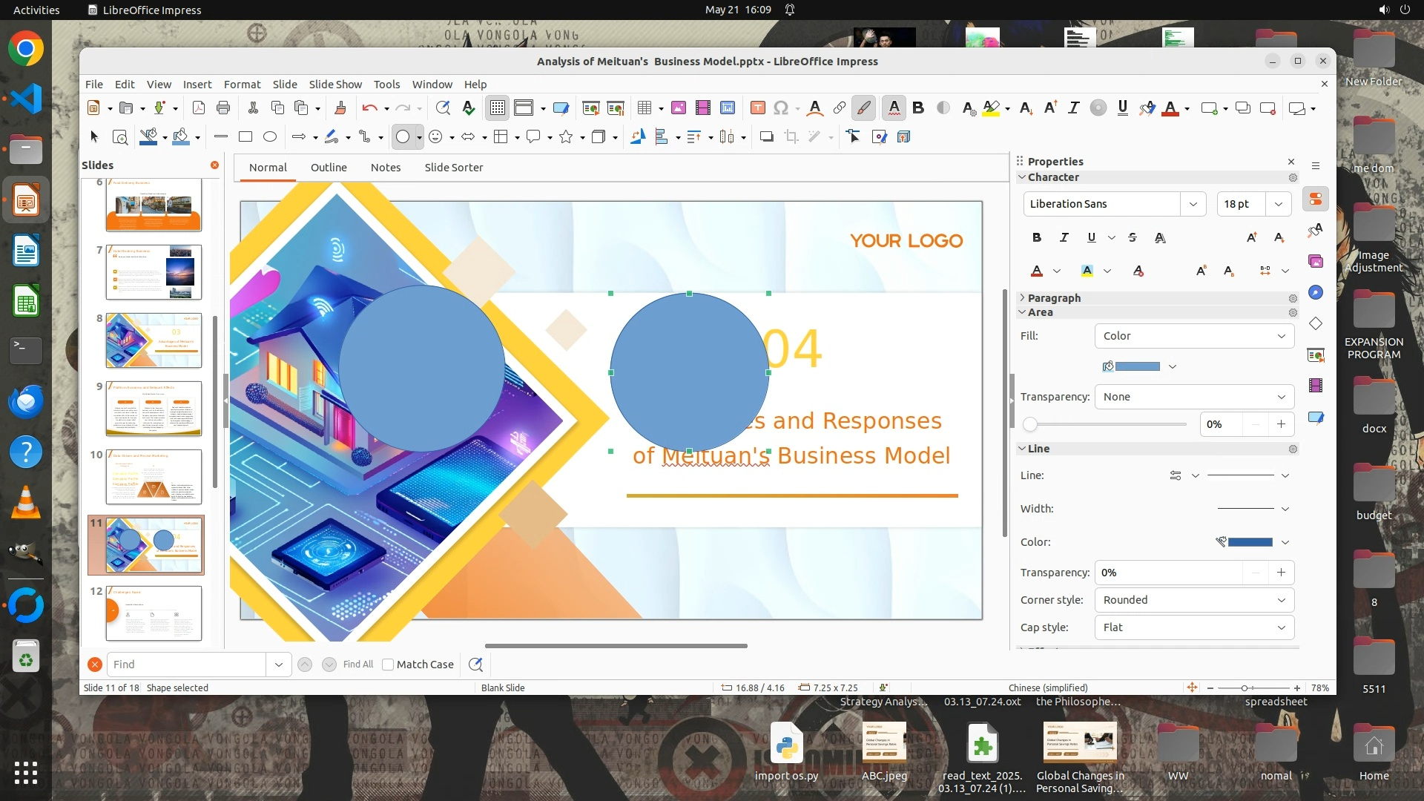Select the Ellipse shape tool
The width and height of the screenshot is (1424, 801).
point(270,137)
